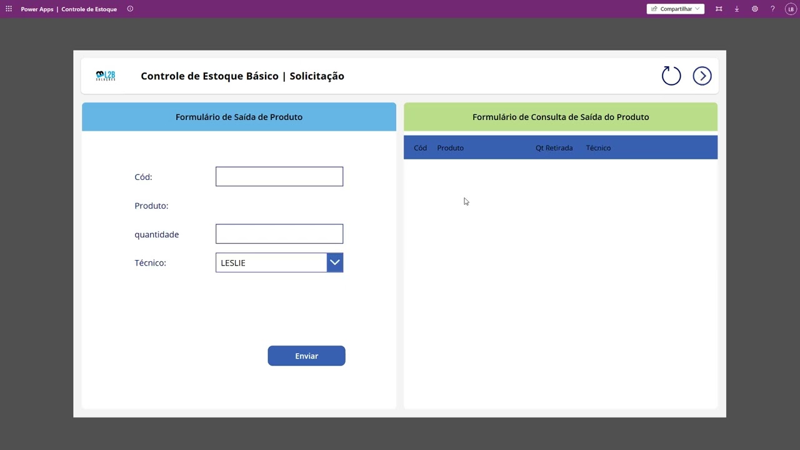Click the Cód text input field
The image size is (800, 450).
tap(279, 176)
